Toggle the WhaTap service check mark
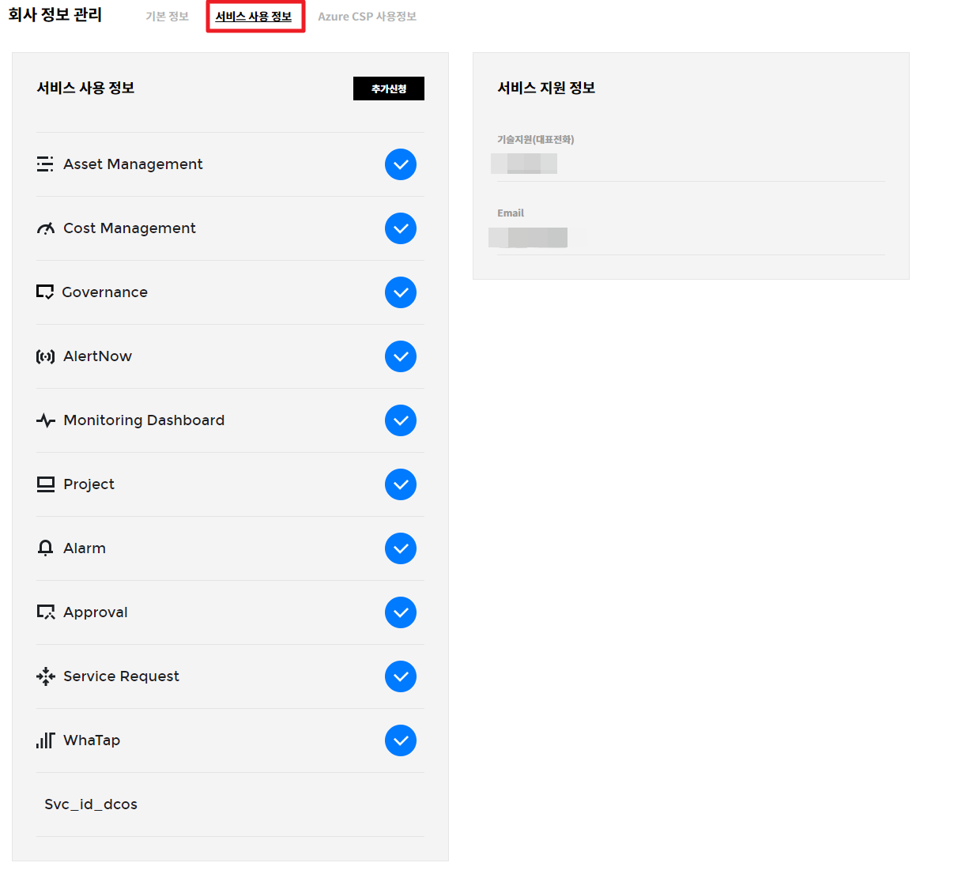 tap(401, 740)
